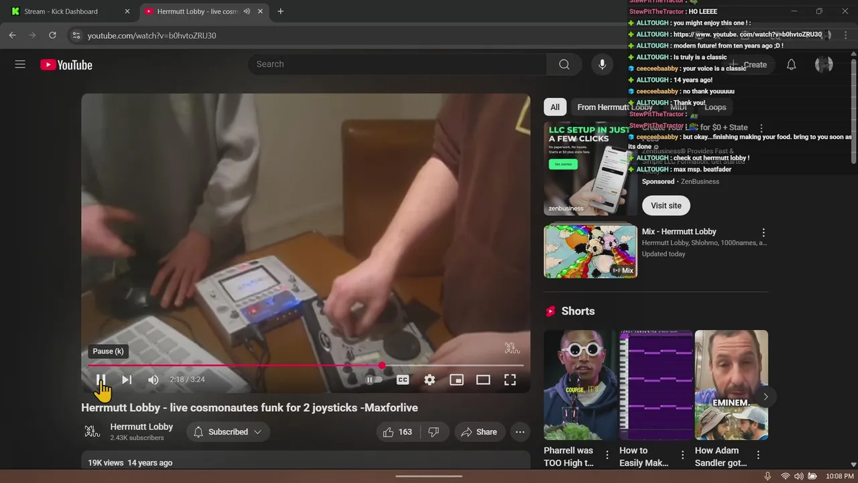
Task: Mute tab via speaker icon on tab
Action: point(247,11)
